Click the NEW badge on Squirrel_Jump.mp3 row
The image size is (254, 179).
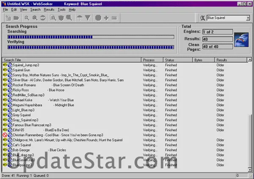tap(5, 65)
